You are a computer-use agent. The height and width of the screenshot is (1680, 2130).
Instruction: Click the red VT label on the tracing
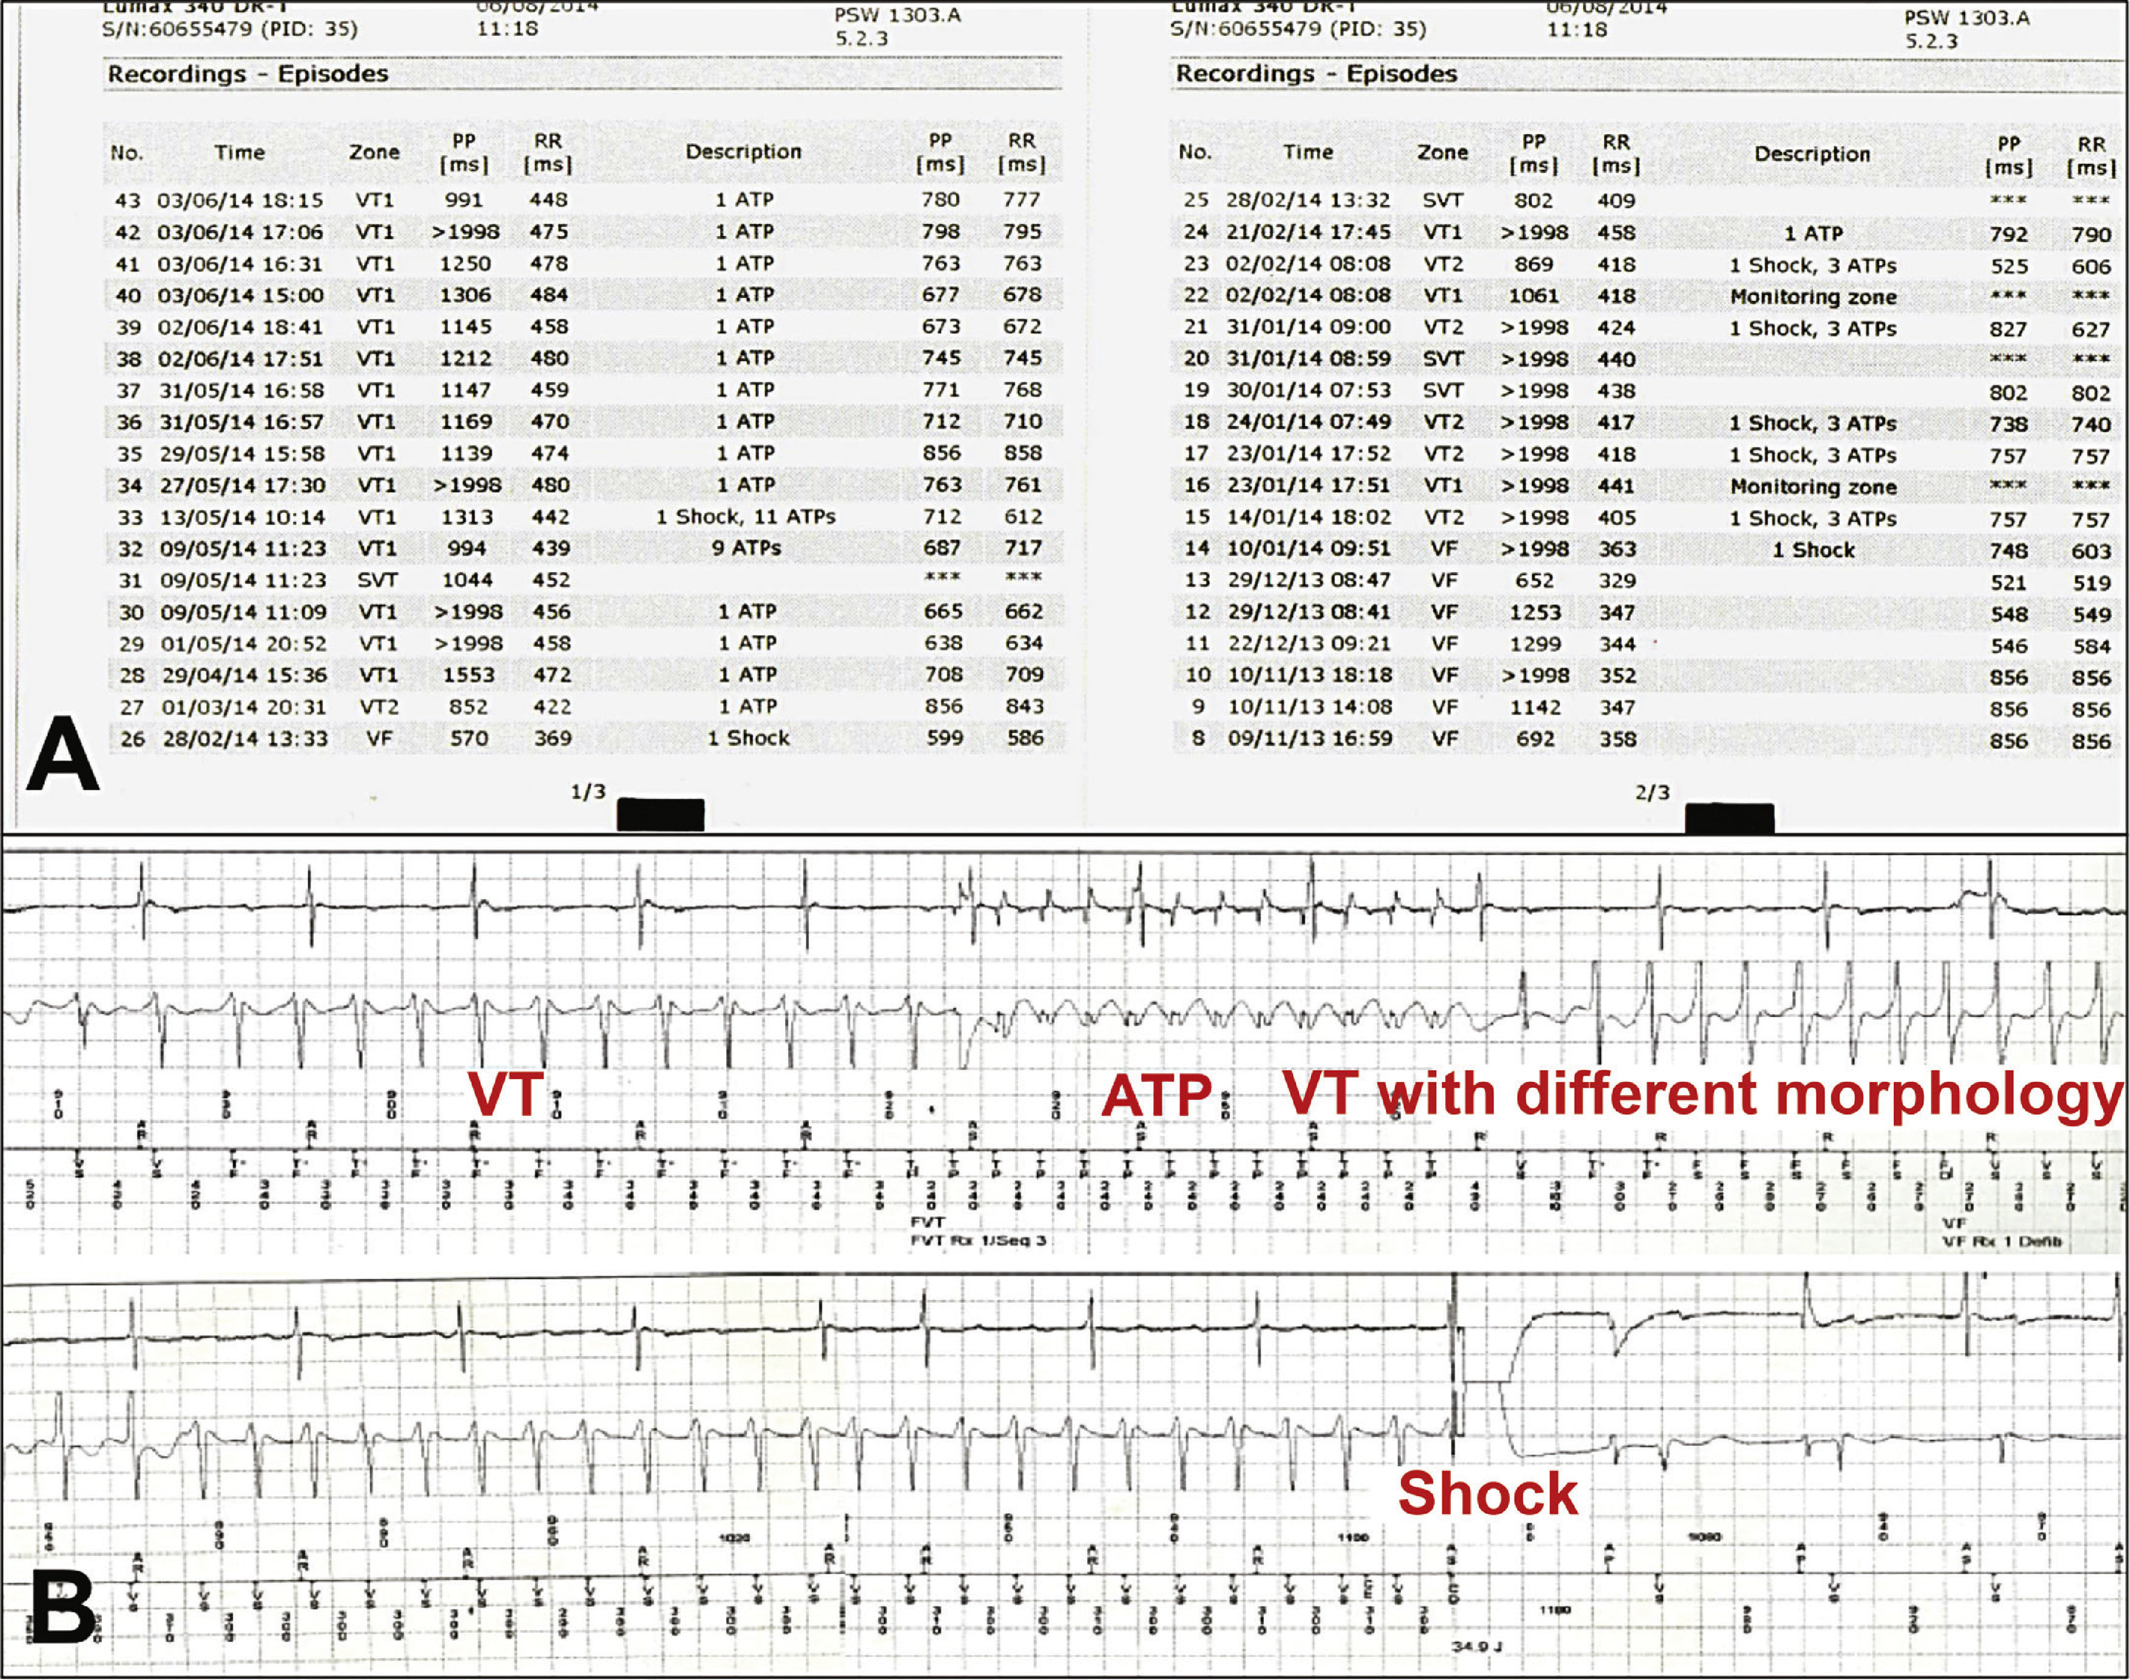click(x=506, y=1093)
